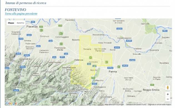
Task: Click the Sissa Trecasali label
Action: (x=105, y=43)
